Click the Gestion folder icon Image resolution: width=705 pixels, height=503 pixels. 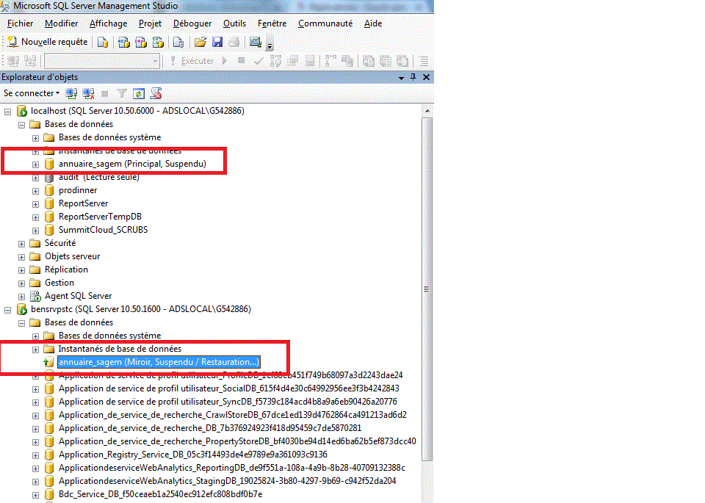pyautogui.click(x=35, y=283)
